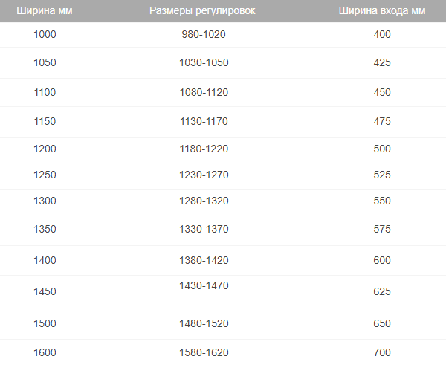Select the 1030-1050 adjustment range cell
The height and width of the screenshot is (365, 446).
(x=204, y=63)
